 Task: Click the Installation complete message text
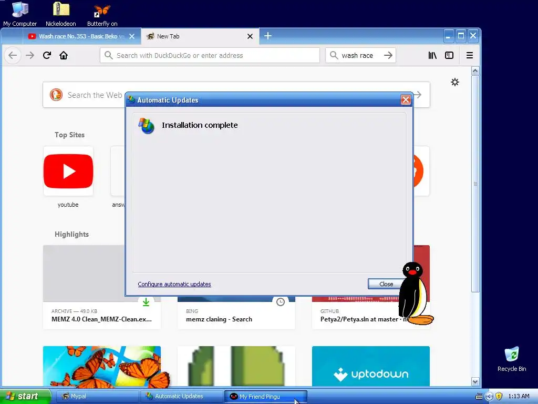200,125
